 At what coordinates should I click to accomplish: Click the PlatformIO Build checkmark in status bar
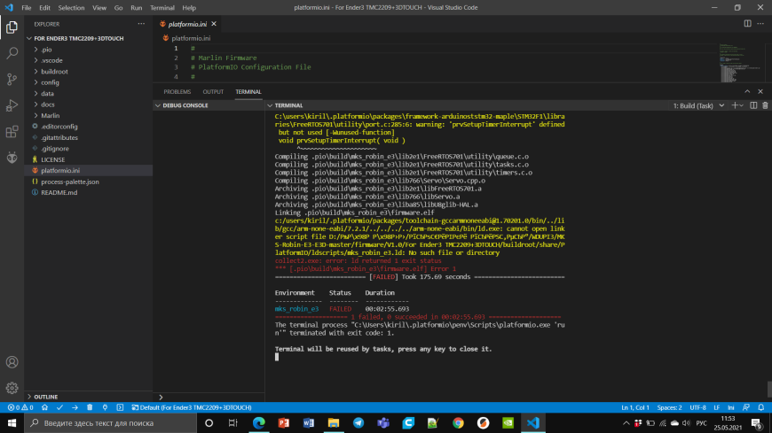[59, 407]
